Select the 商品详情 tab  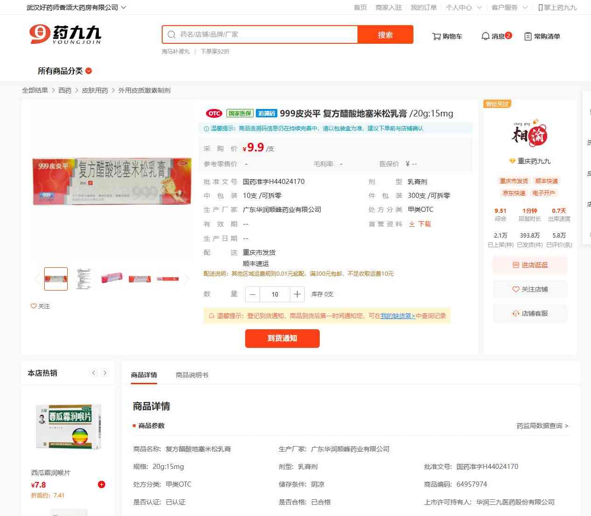[x=144, y=375]
